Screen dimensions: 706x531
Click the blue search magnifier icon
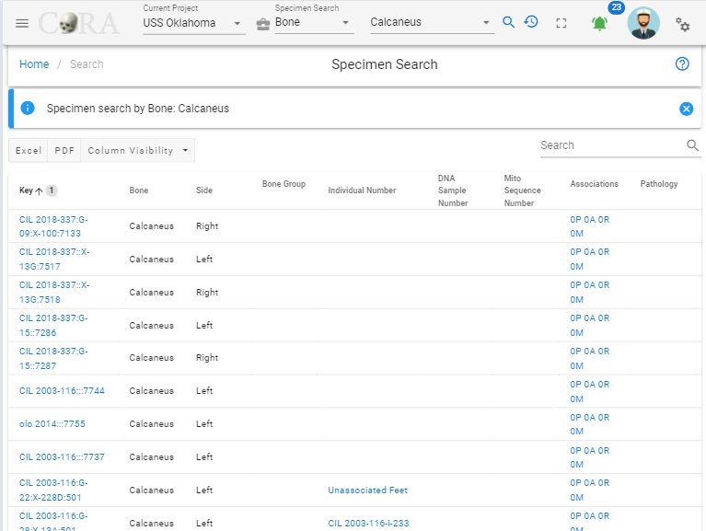[x=508, y=22]
